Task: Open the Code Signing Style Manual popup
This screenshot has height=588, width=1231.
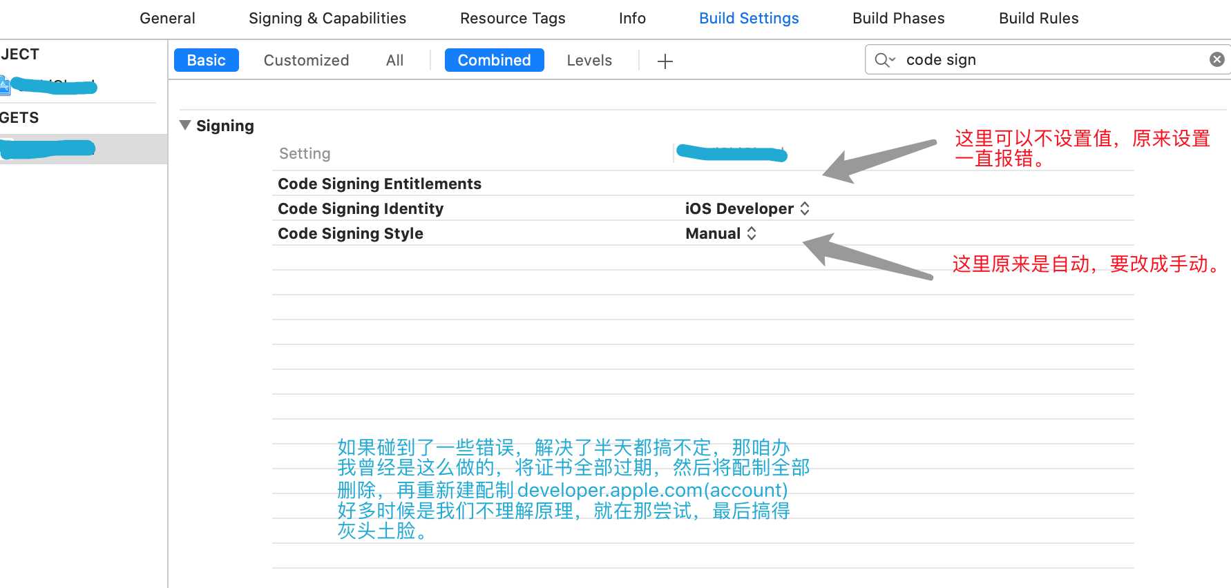Action: [721, 233]
